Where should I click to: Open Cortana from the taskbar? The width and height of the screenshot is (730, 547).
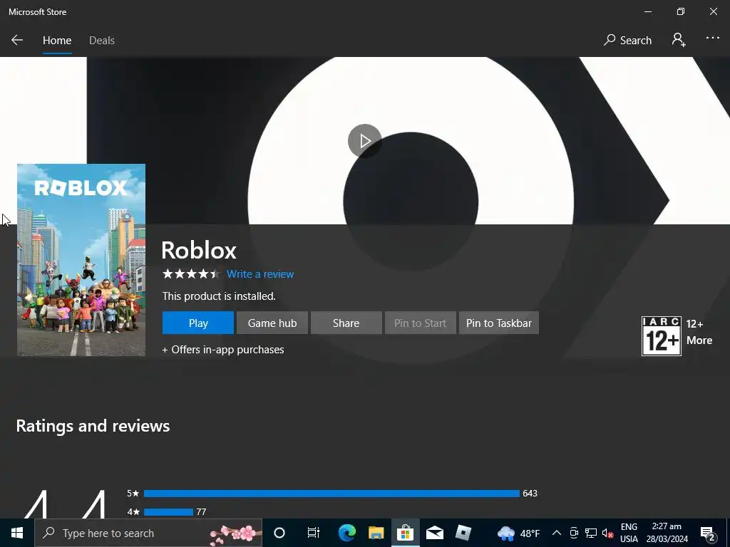279,533
